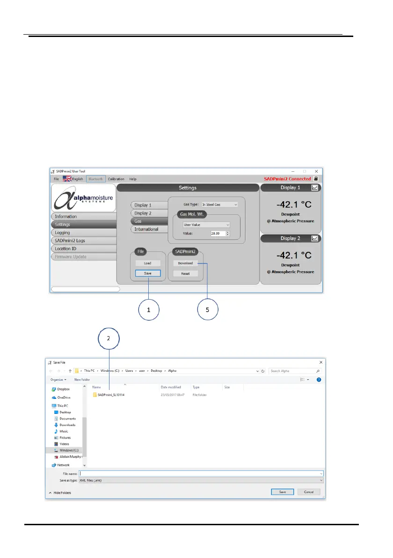393x558 pixels.
Task: Click the gas Value 28.99 field
Action: coord(218,234)
